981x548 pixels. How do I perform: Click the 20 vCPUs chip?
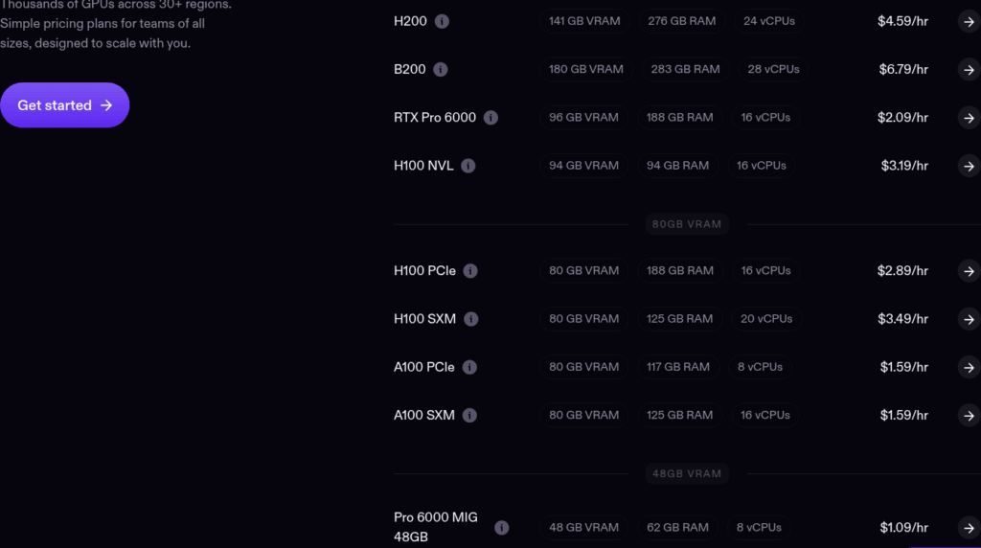tap(766, 319)
